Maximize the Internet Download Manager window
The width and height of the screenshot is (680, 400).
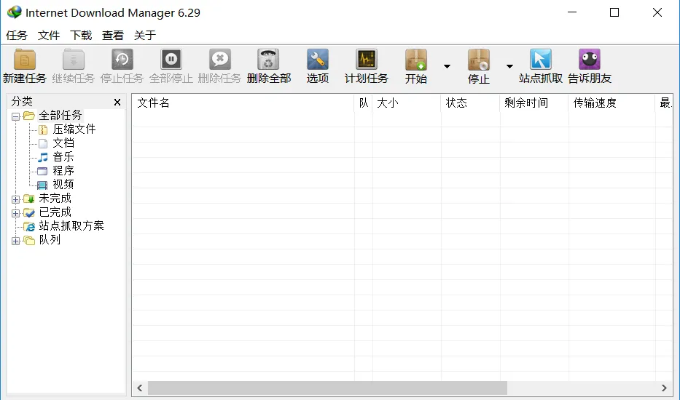(614, 12)
